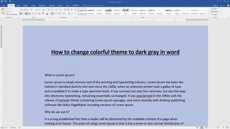The height and width of the screenshot is (129, 230).
Task: Click the Sort icon
Action: coord(72,10)
